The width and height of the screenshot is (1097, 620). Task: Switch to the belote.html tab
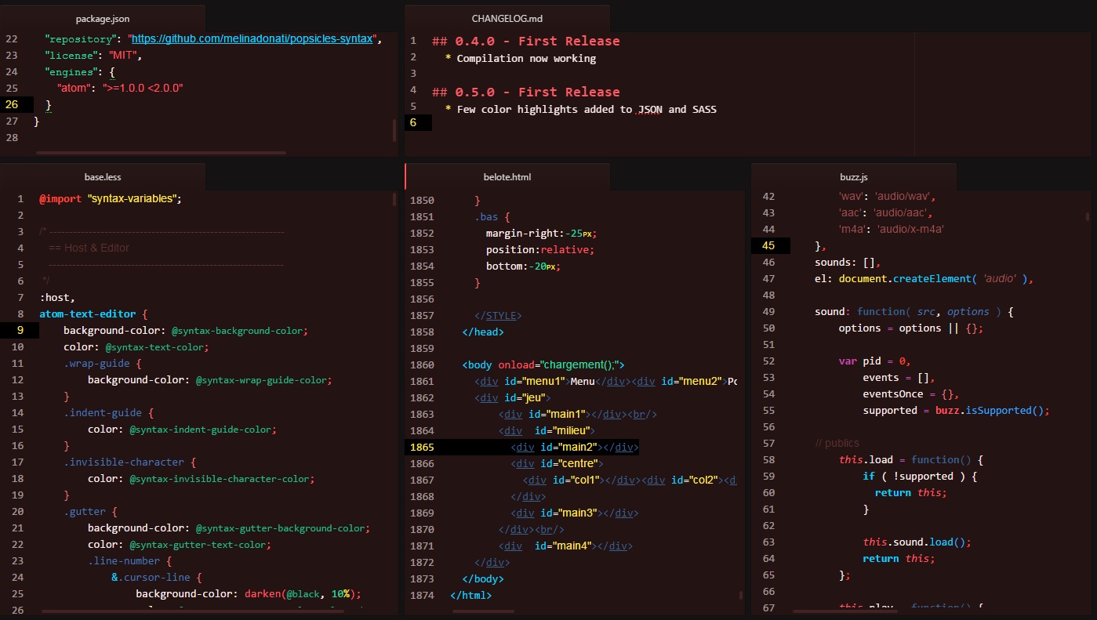click(x=507, y=176)
